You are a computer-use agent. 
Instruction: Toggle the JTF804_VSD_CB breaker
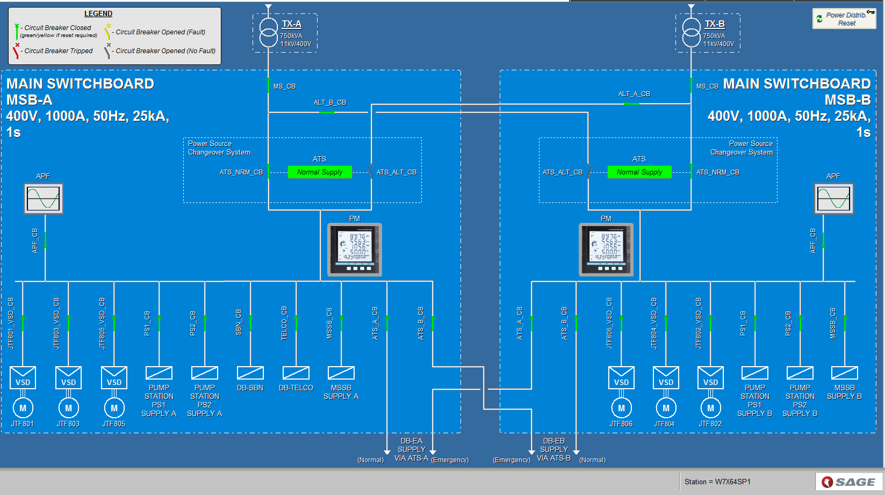coord(666,323)
